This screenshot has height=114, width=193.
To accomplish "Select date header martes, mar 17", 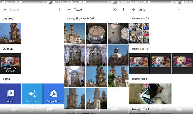I will tap(140, 79).
